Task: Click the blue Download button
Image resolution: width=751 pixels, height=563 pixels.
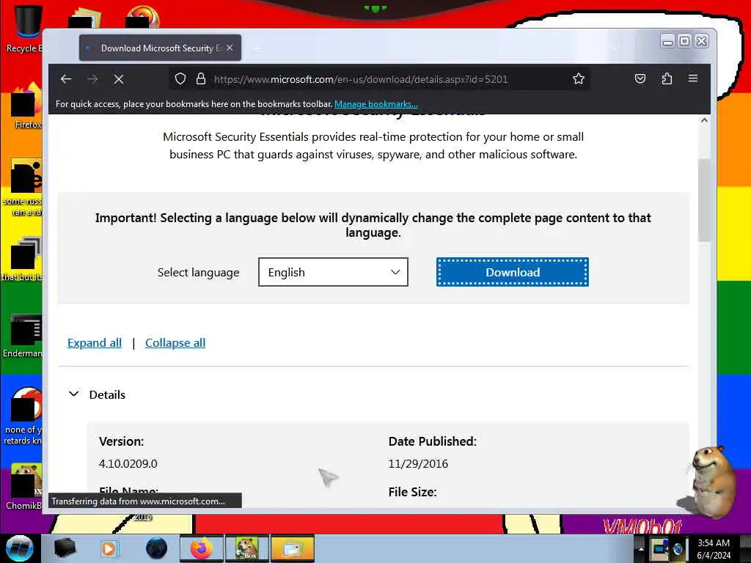Action: (x=513, y=272)
